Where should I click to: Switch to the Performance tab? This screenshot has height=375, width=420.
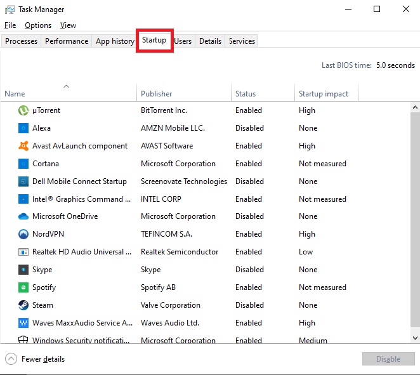(67, 41)
